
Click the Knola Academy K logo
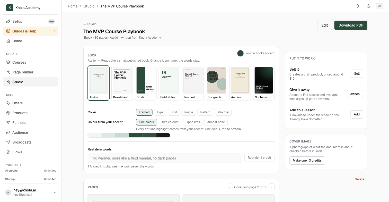click(x=10, y=8)
